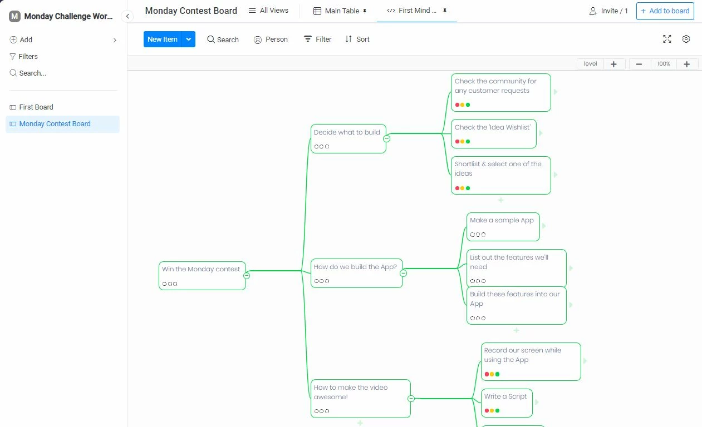
Task: Select Build these features into our App node
Action: tap(517, 305)
